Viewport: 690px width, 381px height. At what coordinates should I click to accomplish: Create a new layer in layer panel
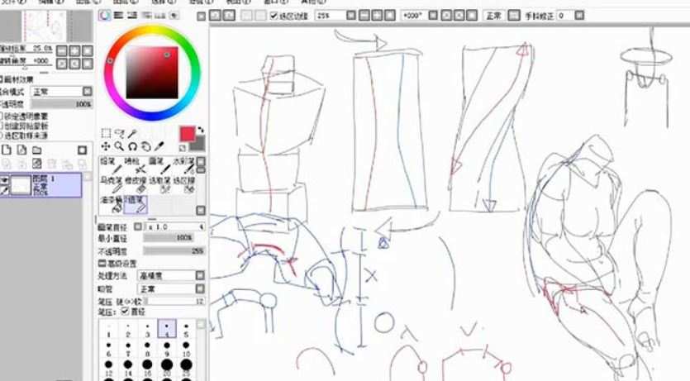(7, 150)
